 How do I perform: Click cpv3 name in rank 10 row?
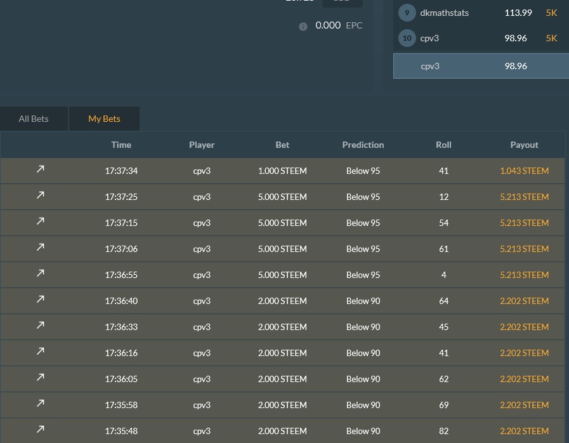(x=429, y=38)
